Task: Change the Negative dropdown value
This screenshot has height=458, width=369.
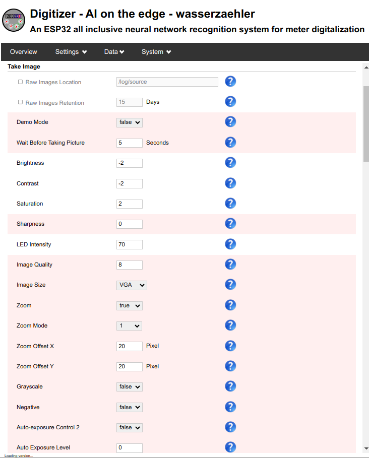Action: tap(130, 407)
